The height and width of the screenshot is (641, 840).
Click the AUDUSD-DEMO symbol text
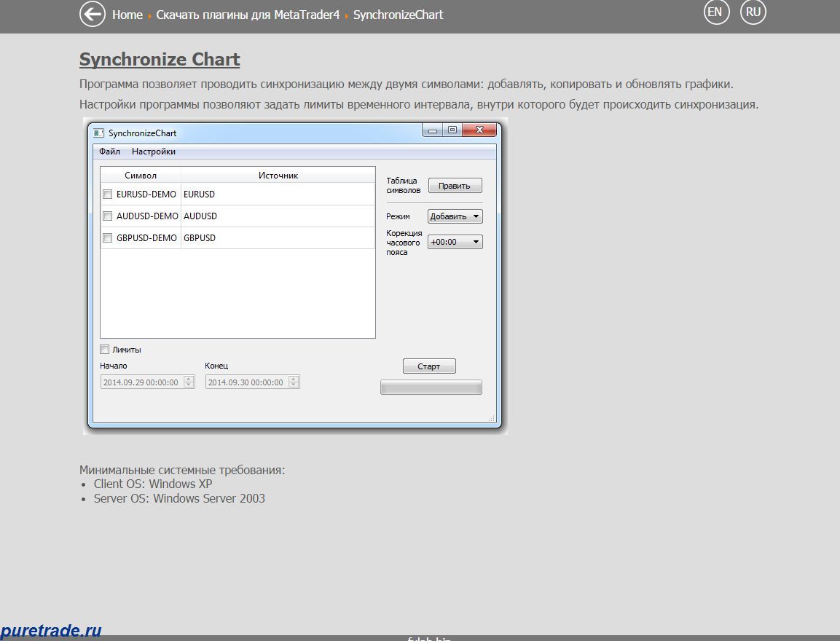point(147,216)
